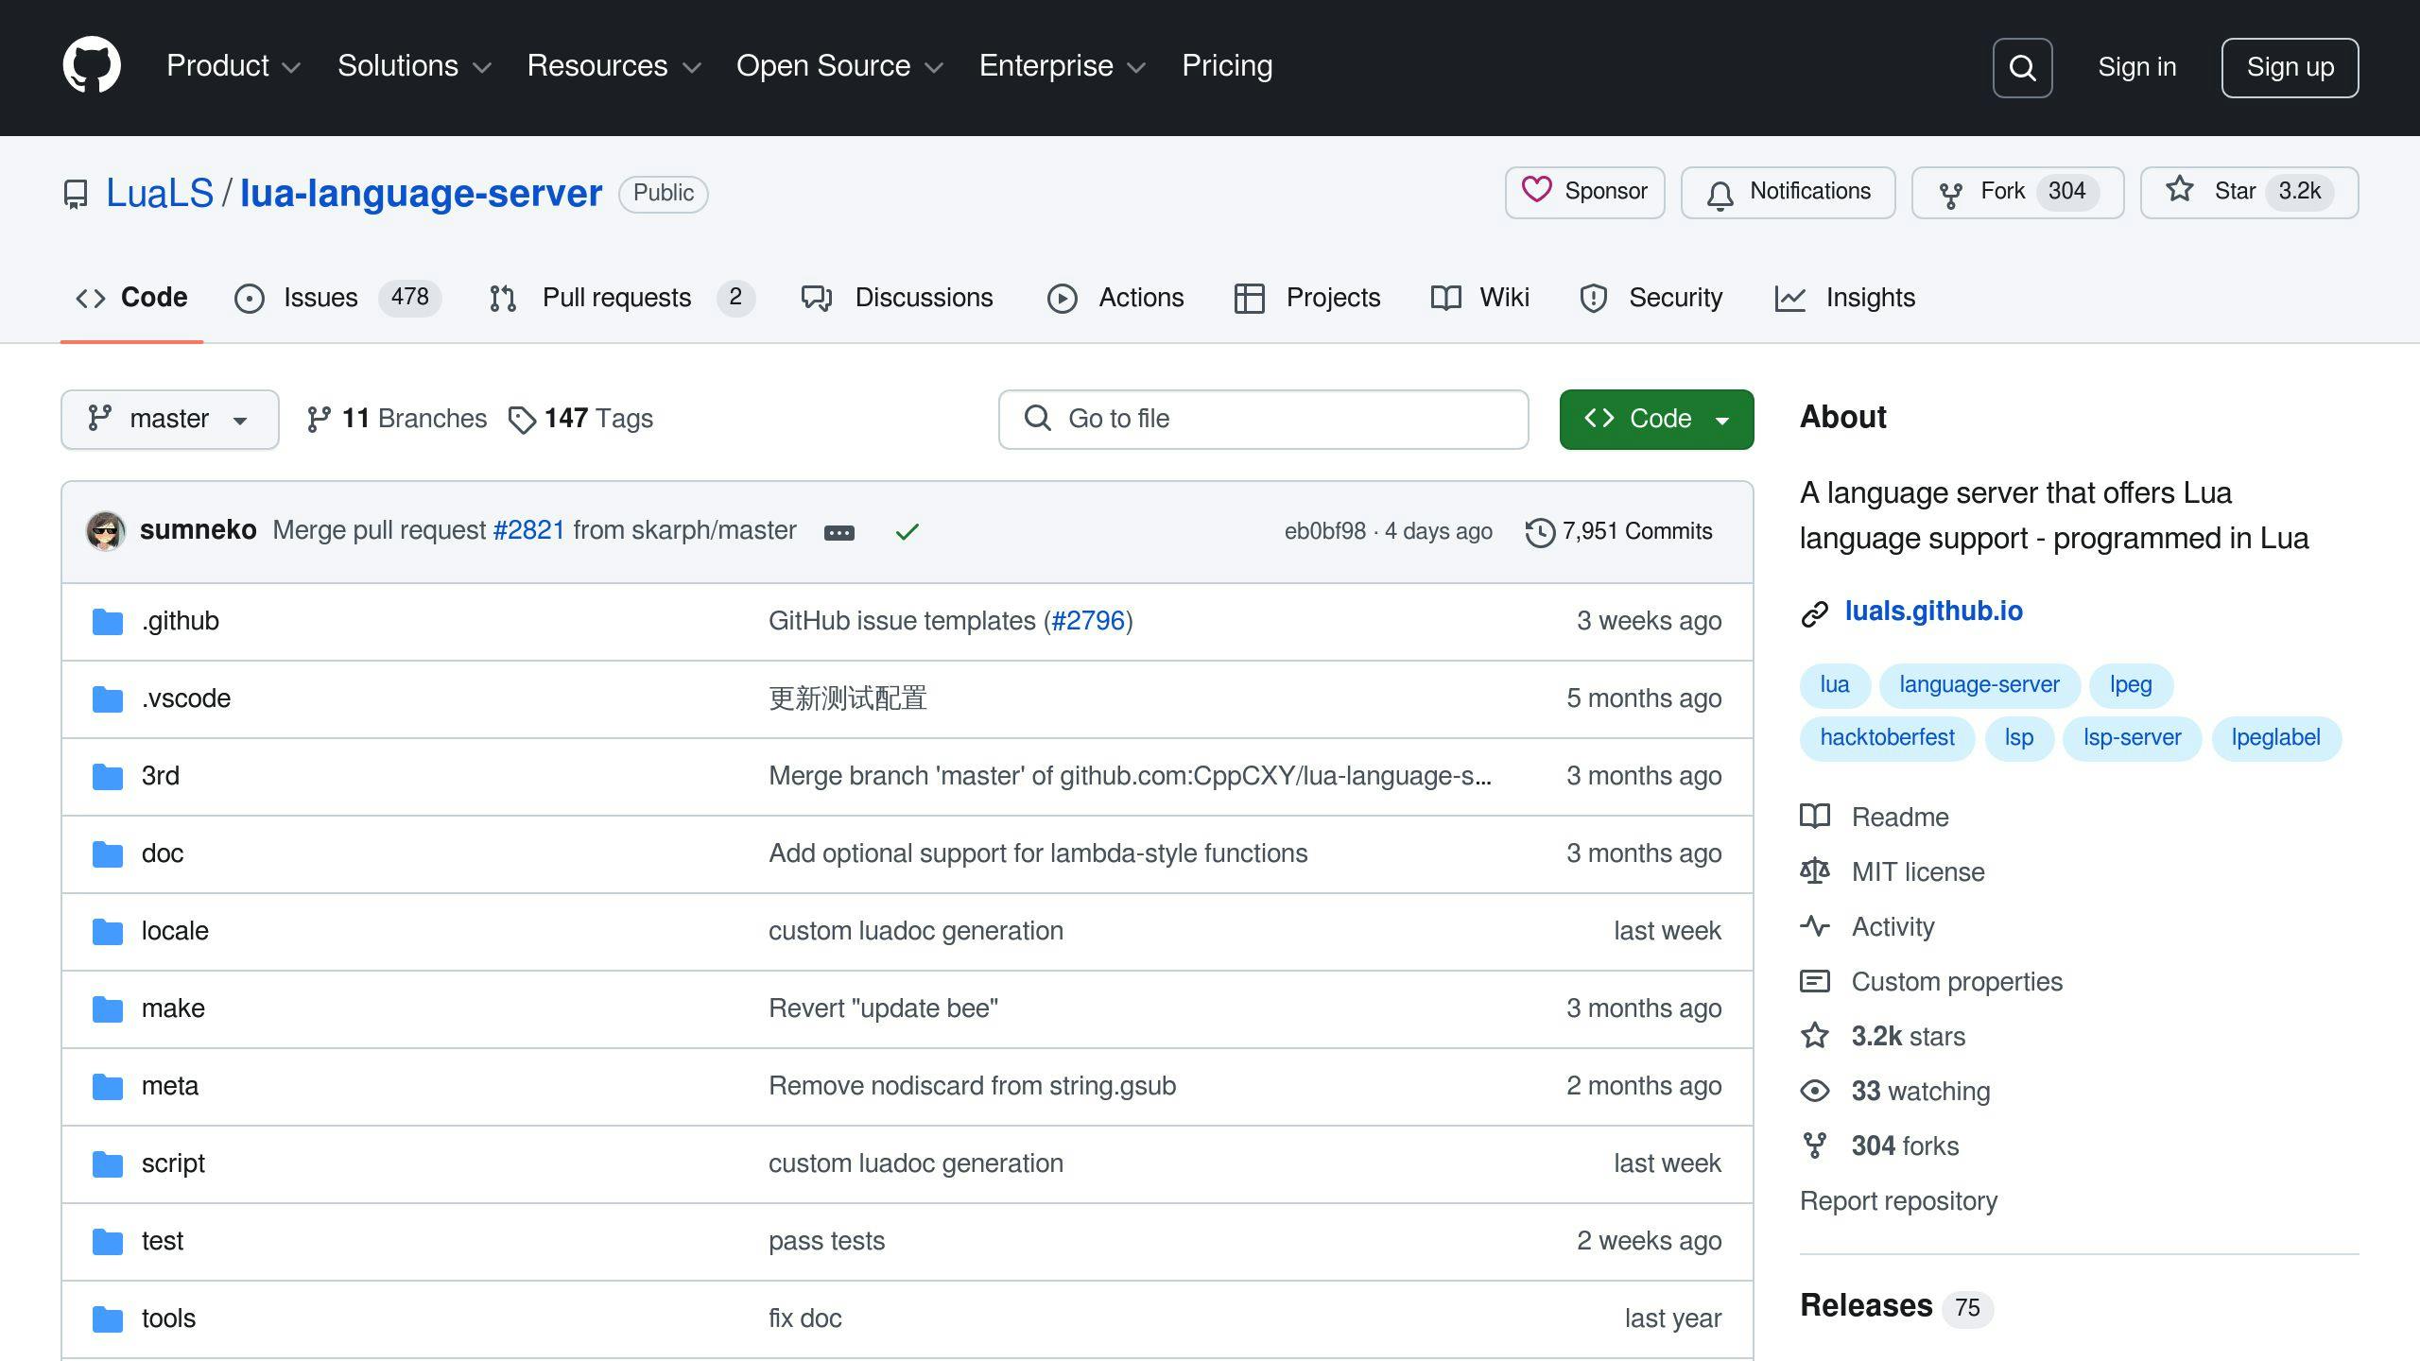Click the commits history clock icon

[1540, 532]
